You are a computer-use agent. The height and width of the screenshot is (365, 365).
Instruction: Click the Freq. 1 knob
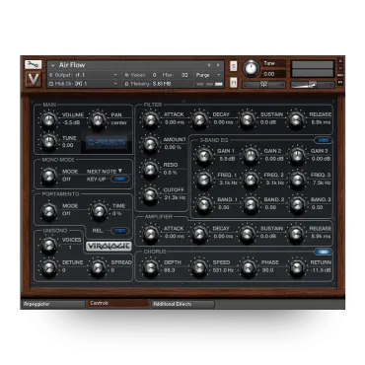[x=204, y=180]
